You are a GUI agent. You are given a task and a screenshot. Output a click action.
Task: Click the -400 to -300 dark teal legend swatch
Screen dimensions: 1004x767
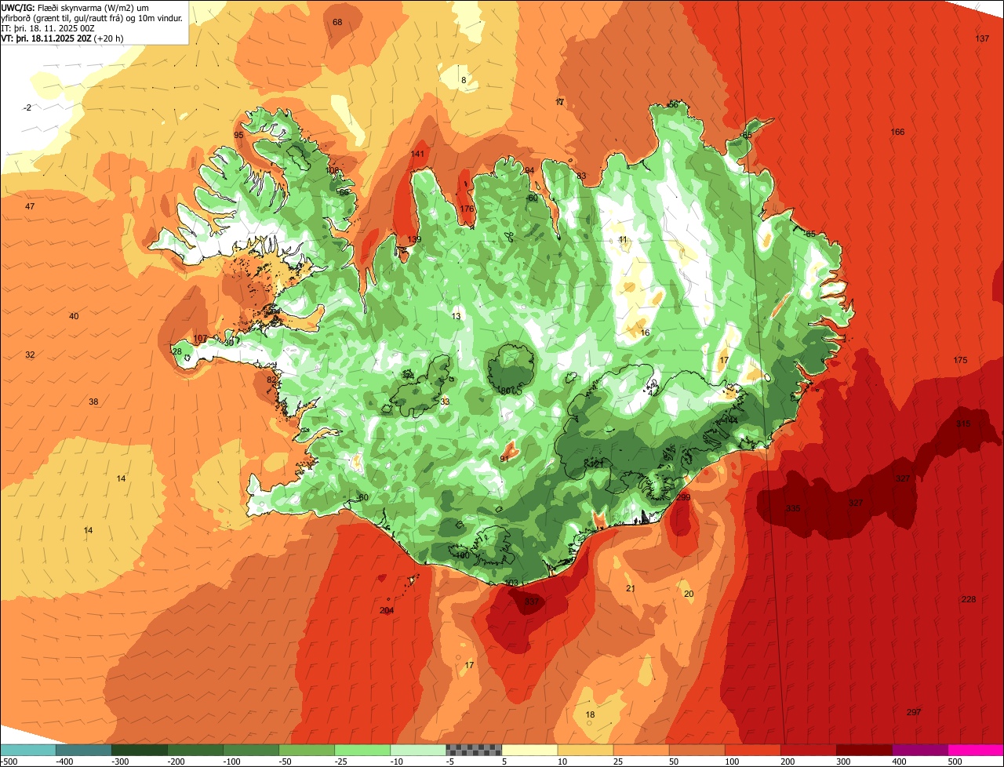(84, 750)
